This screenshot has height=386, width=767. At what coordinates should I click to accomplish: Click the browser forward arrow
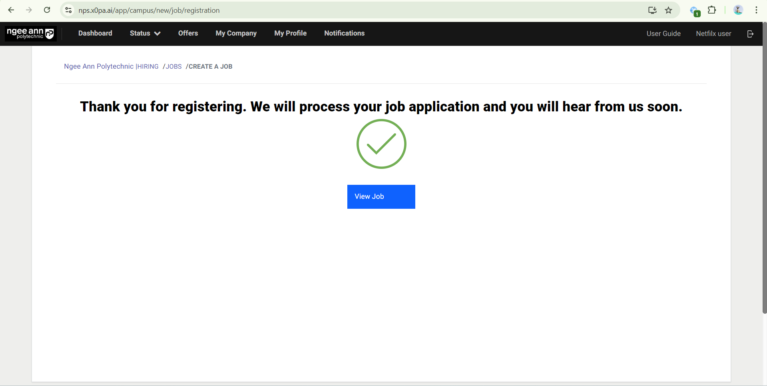29,10
